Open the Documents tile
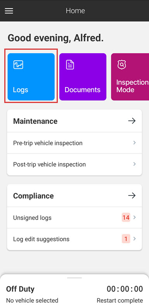149x307 pixels. 83,77
